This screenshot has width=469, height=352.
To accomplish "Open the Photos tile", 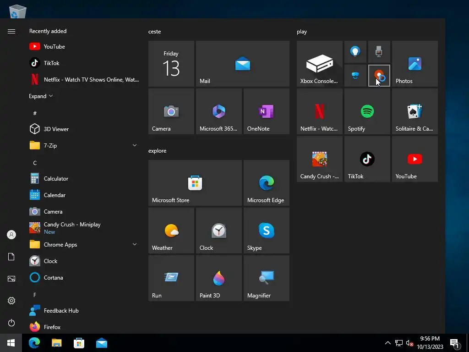I will 415,64.
